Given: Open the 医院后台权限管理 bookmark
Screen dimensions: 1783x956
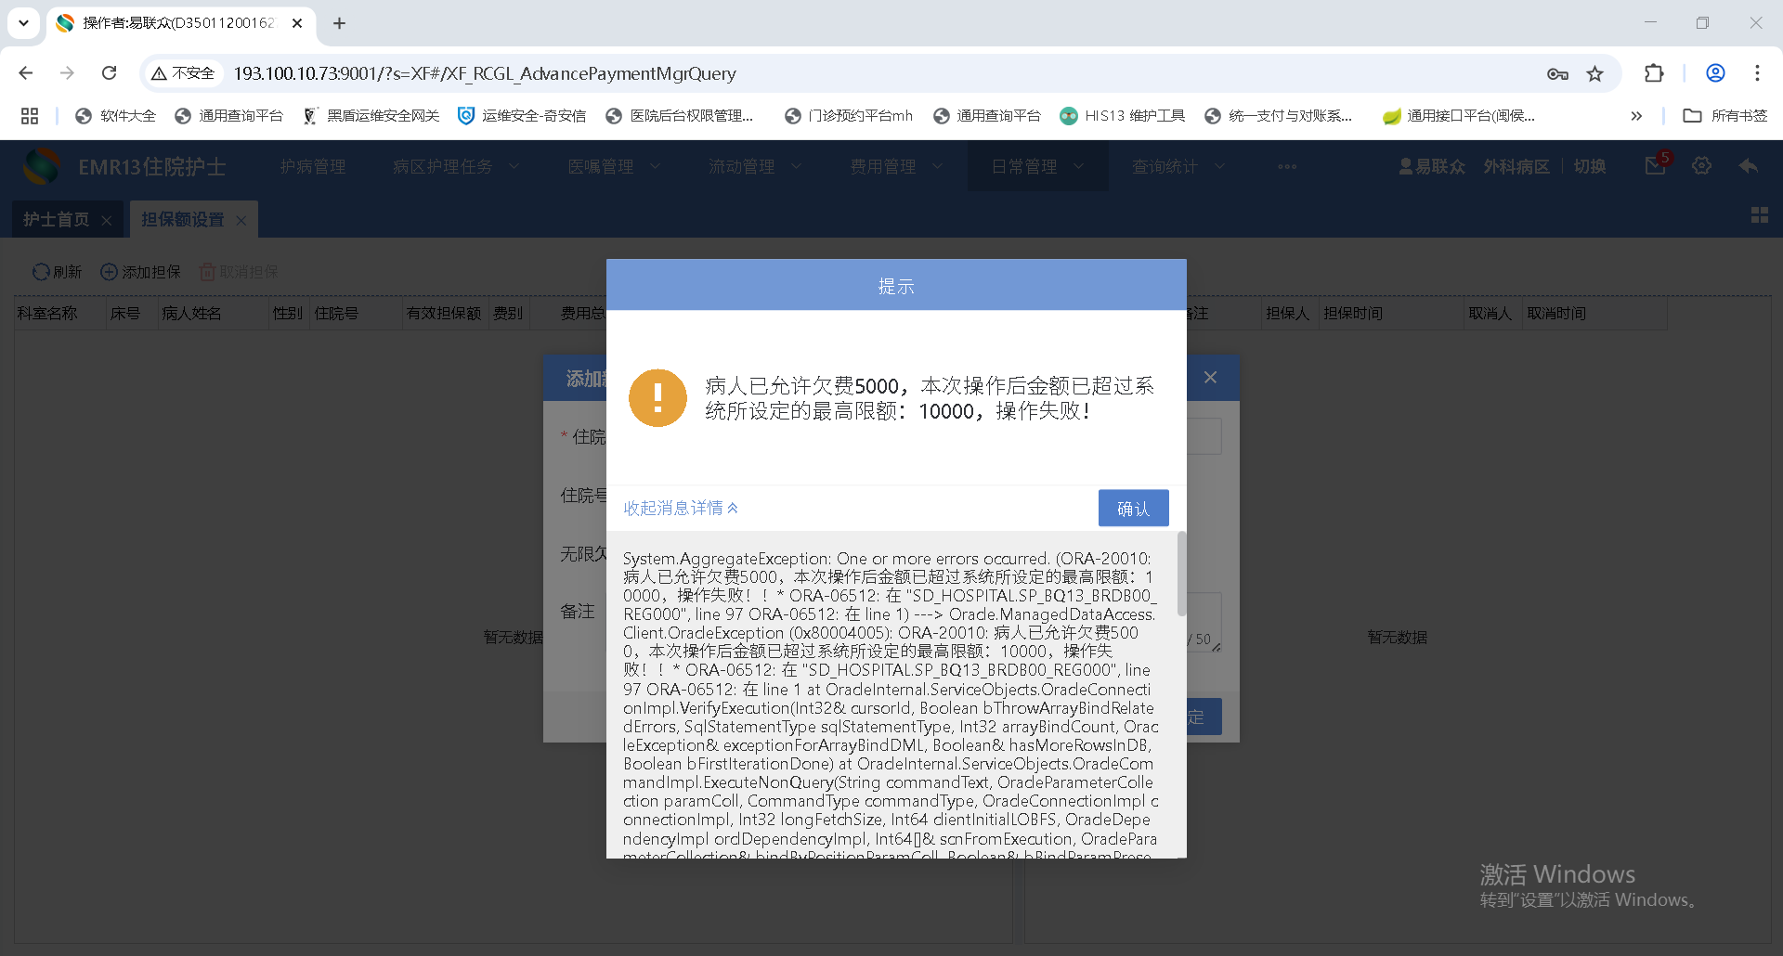Looking at the screenshot, I should pos(680,115).
